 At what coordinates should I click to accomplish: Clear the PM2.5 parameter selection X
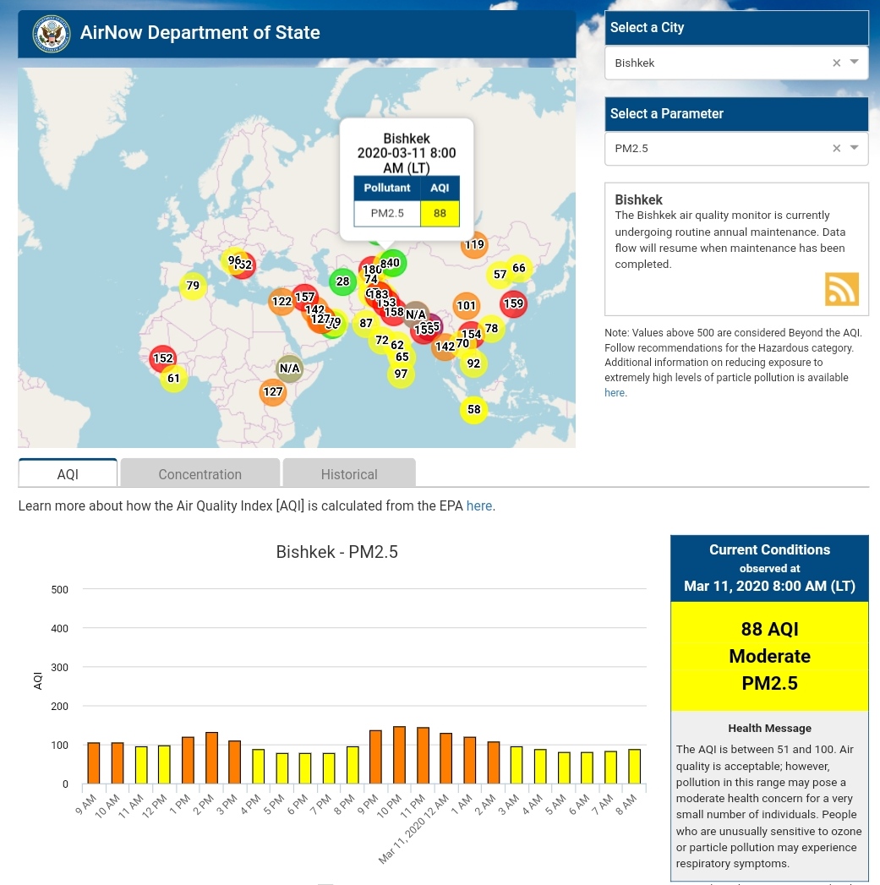[836, 148]
